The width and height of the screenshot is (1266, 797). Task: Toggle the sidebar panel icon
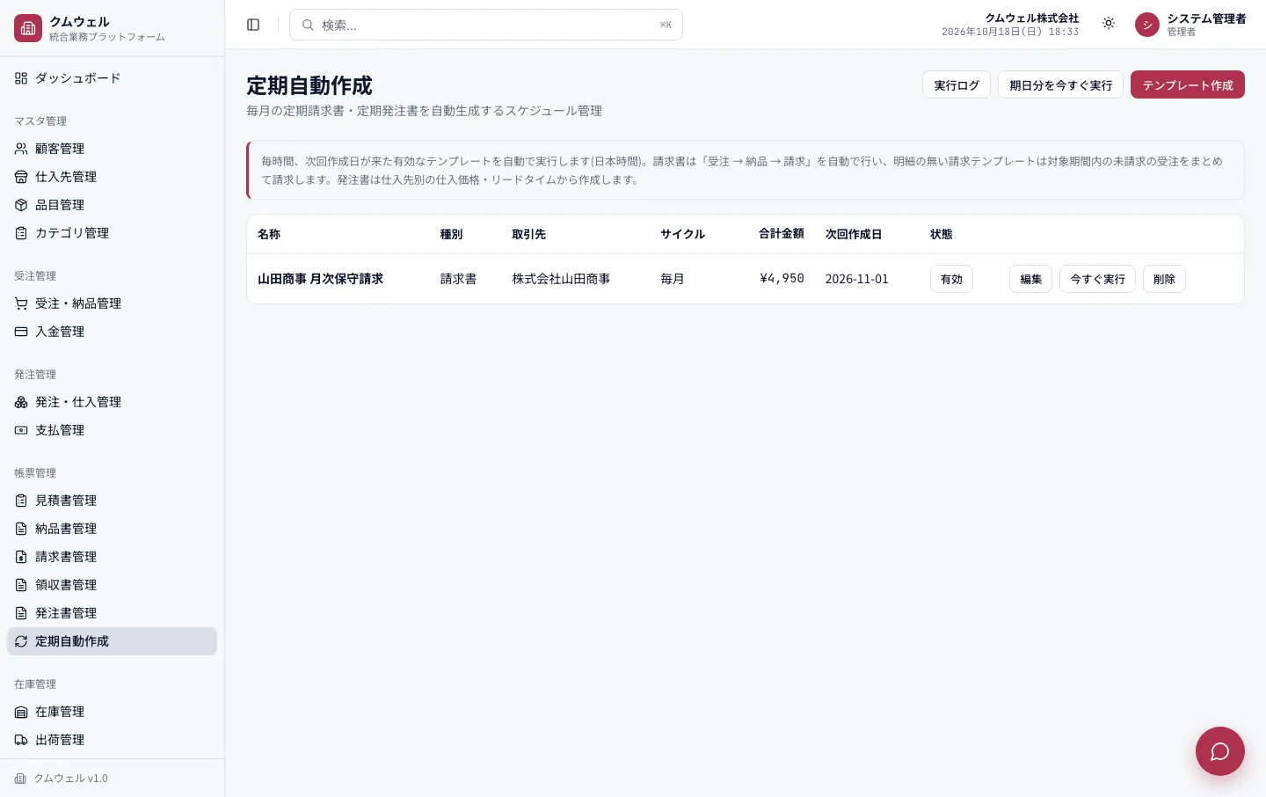pos(253,25)
